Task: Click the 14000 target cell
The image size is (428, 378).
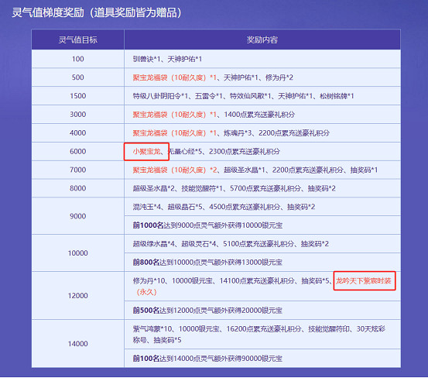Action: [78, 344]
